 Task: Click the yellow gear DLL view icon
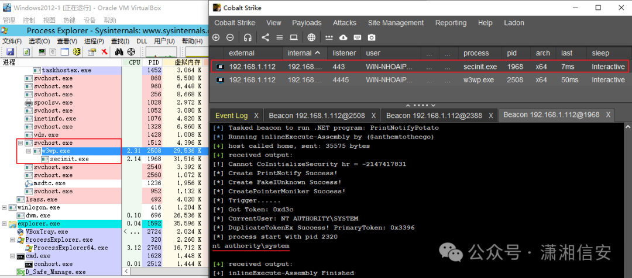pyautogui.click(x=76, y=51)
